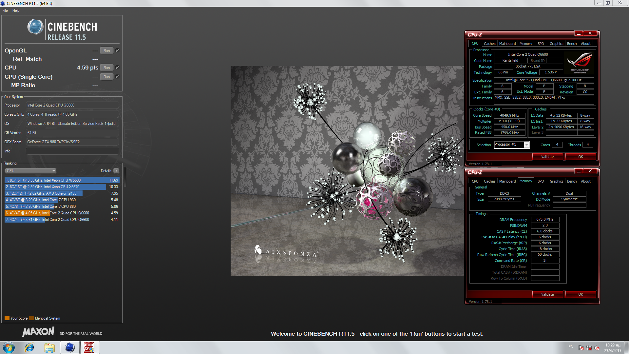
Task: Launch Internet Explorer from taskbar
Action: click(x=29, y=347)
